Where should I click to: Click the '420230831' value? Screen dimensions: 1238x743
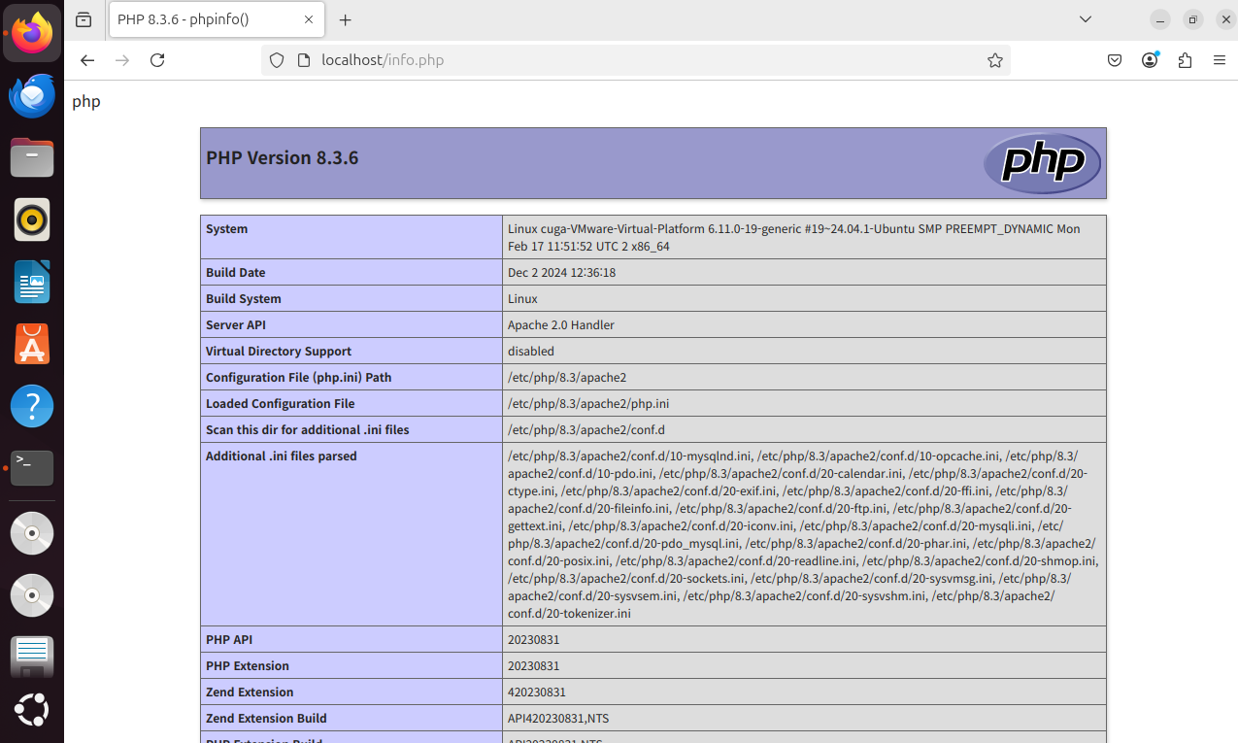pos(536,692)
